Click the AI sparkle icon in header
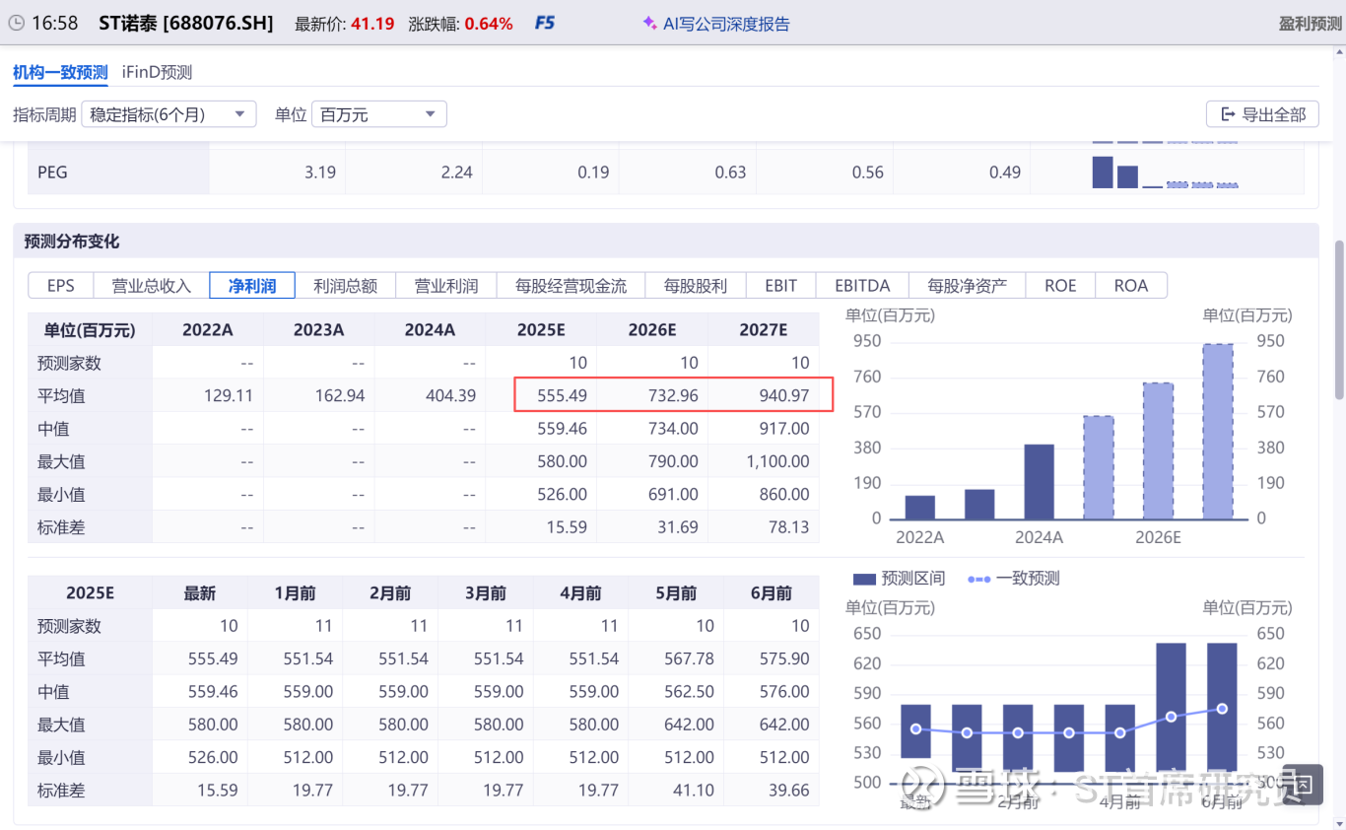 pyautogui.click(x=649, y=24)
